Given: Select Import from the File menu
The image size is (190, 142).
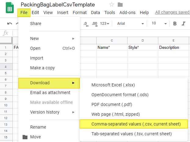Looking at the screenshot, I should click(x=49, y=58).
